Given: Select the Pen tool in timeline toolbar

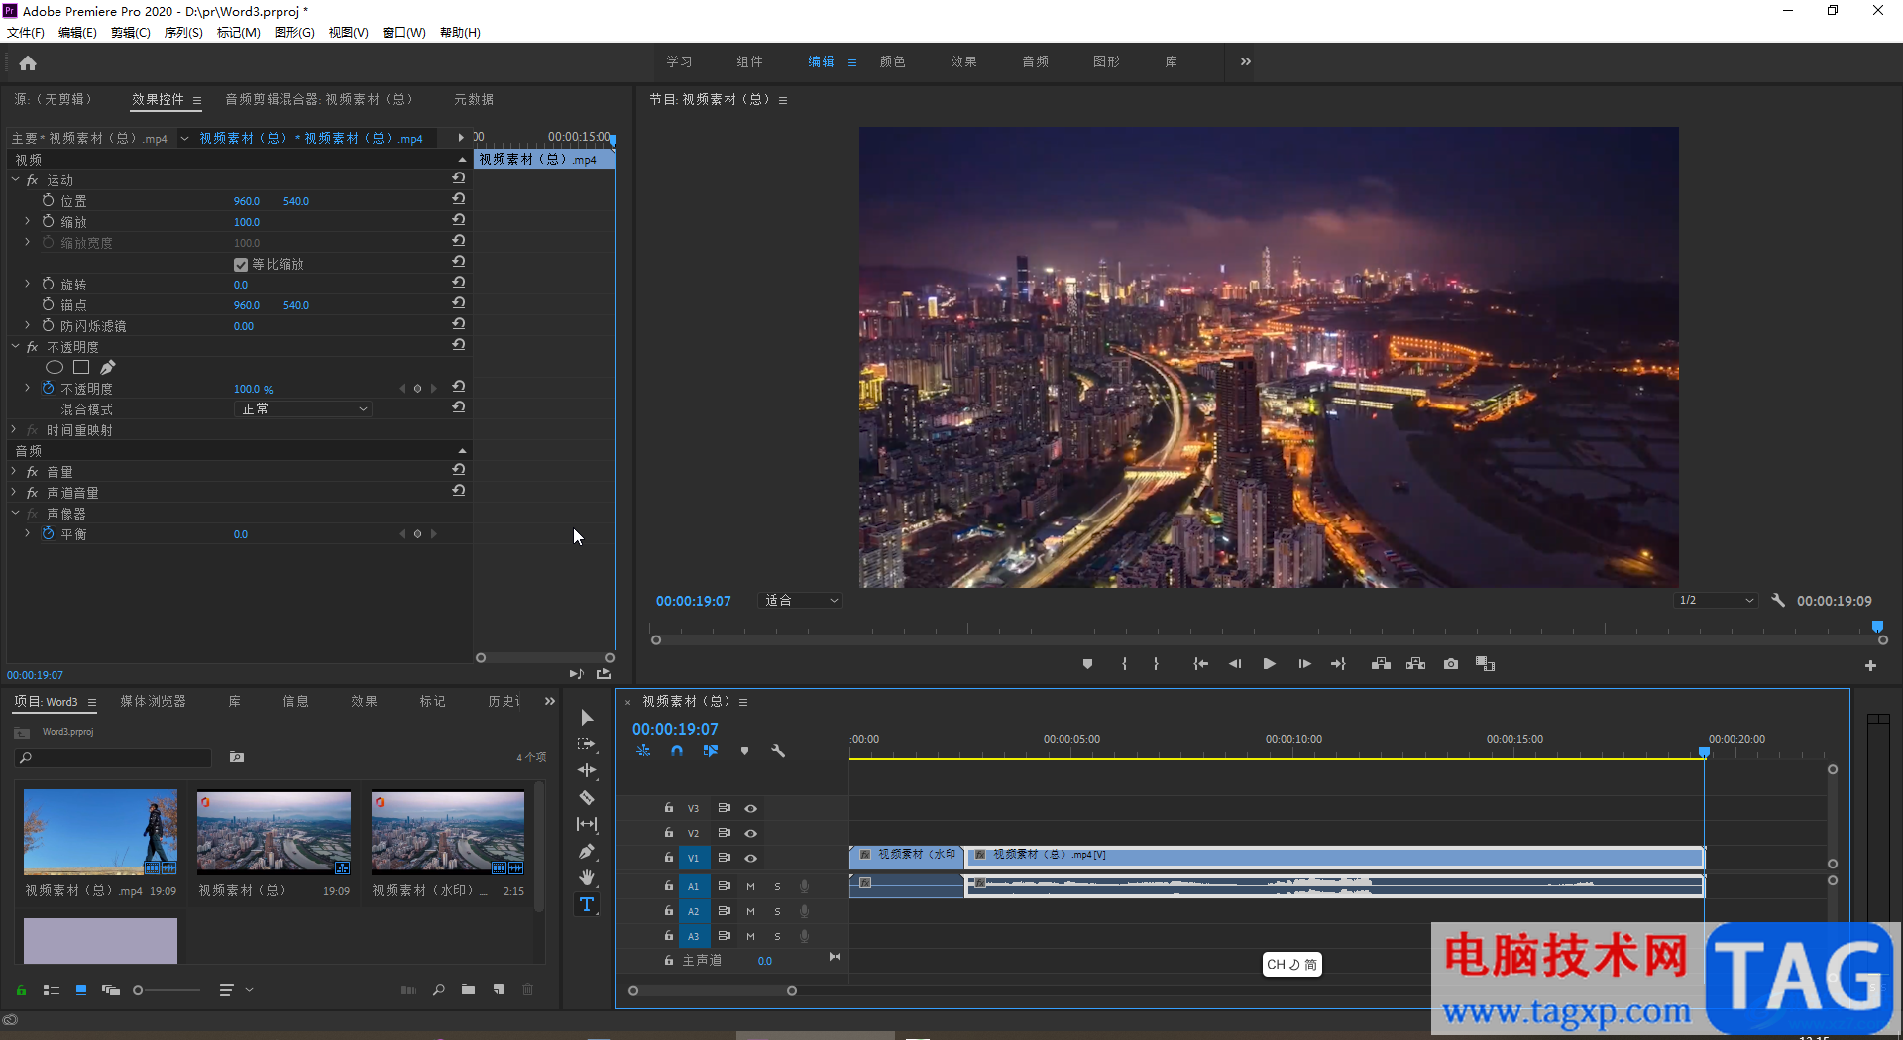Looking at the screenshot, I should pos(587,851).
